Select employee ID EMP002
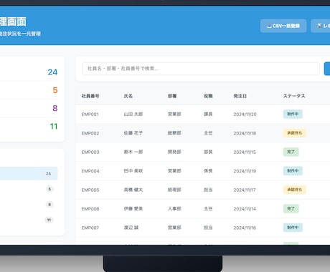 point(90,133)
